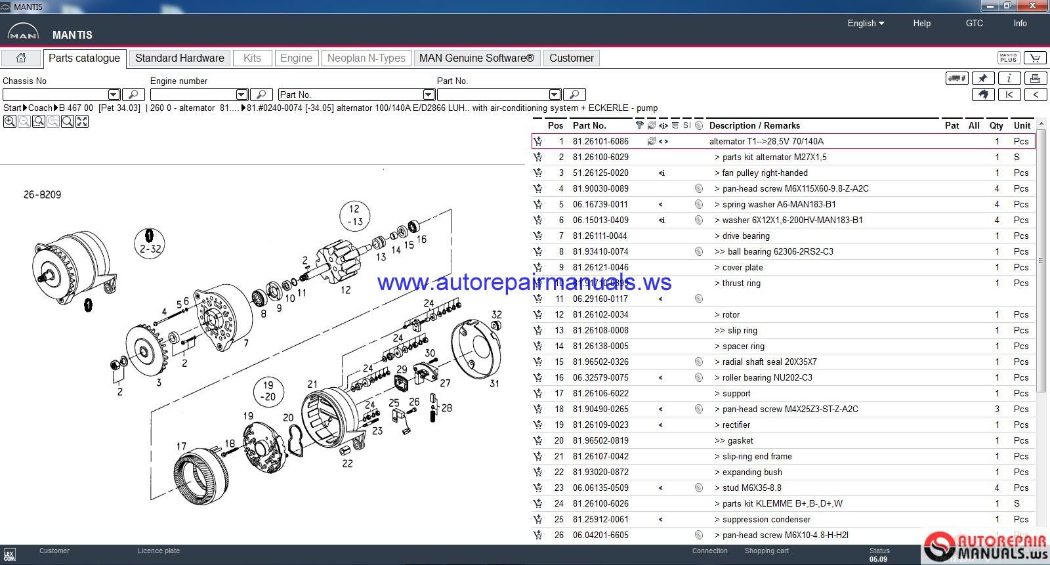
Task: Expand the Chassis No dropdown arrow
Action: pos(114,94)
